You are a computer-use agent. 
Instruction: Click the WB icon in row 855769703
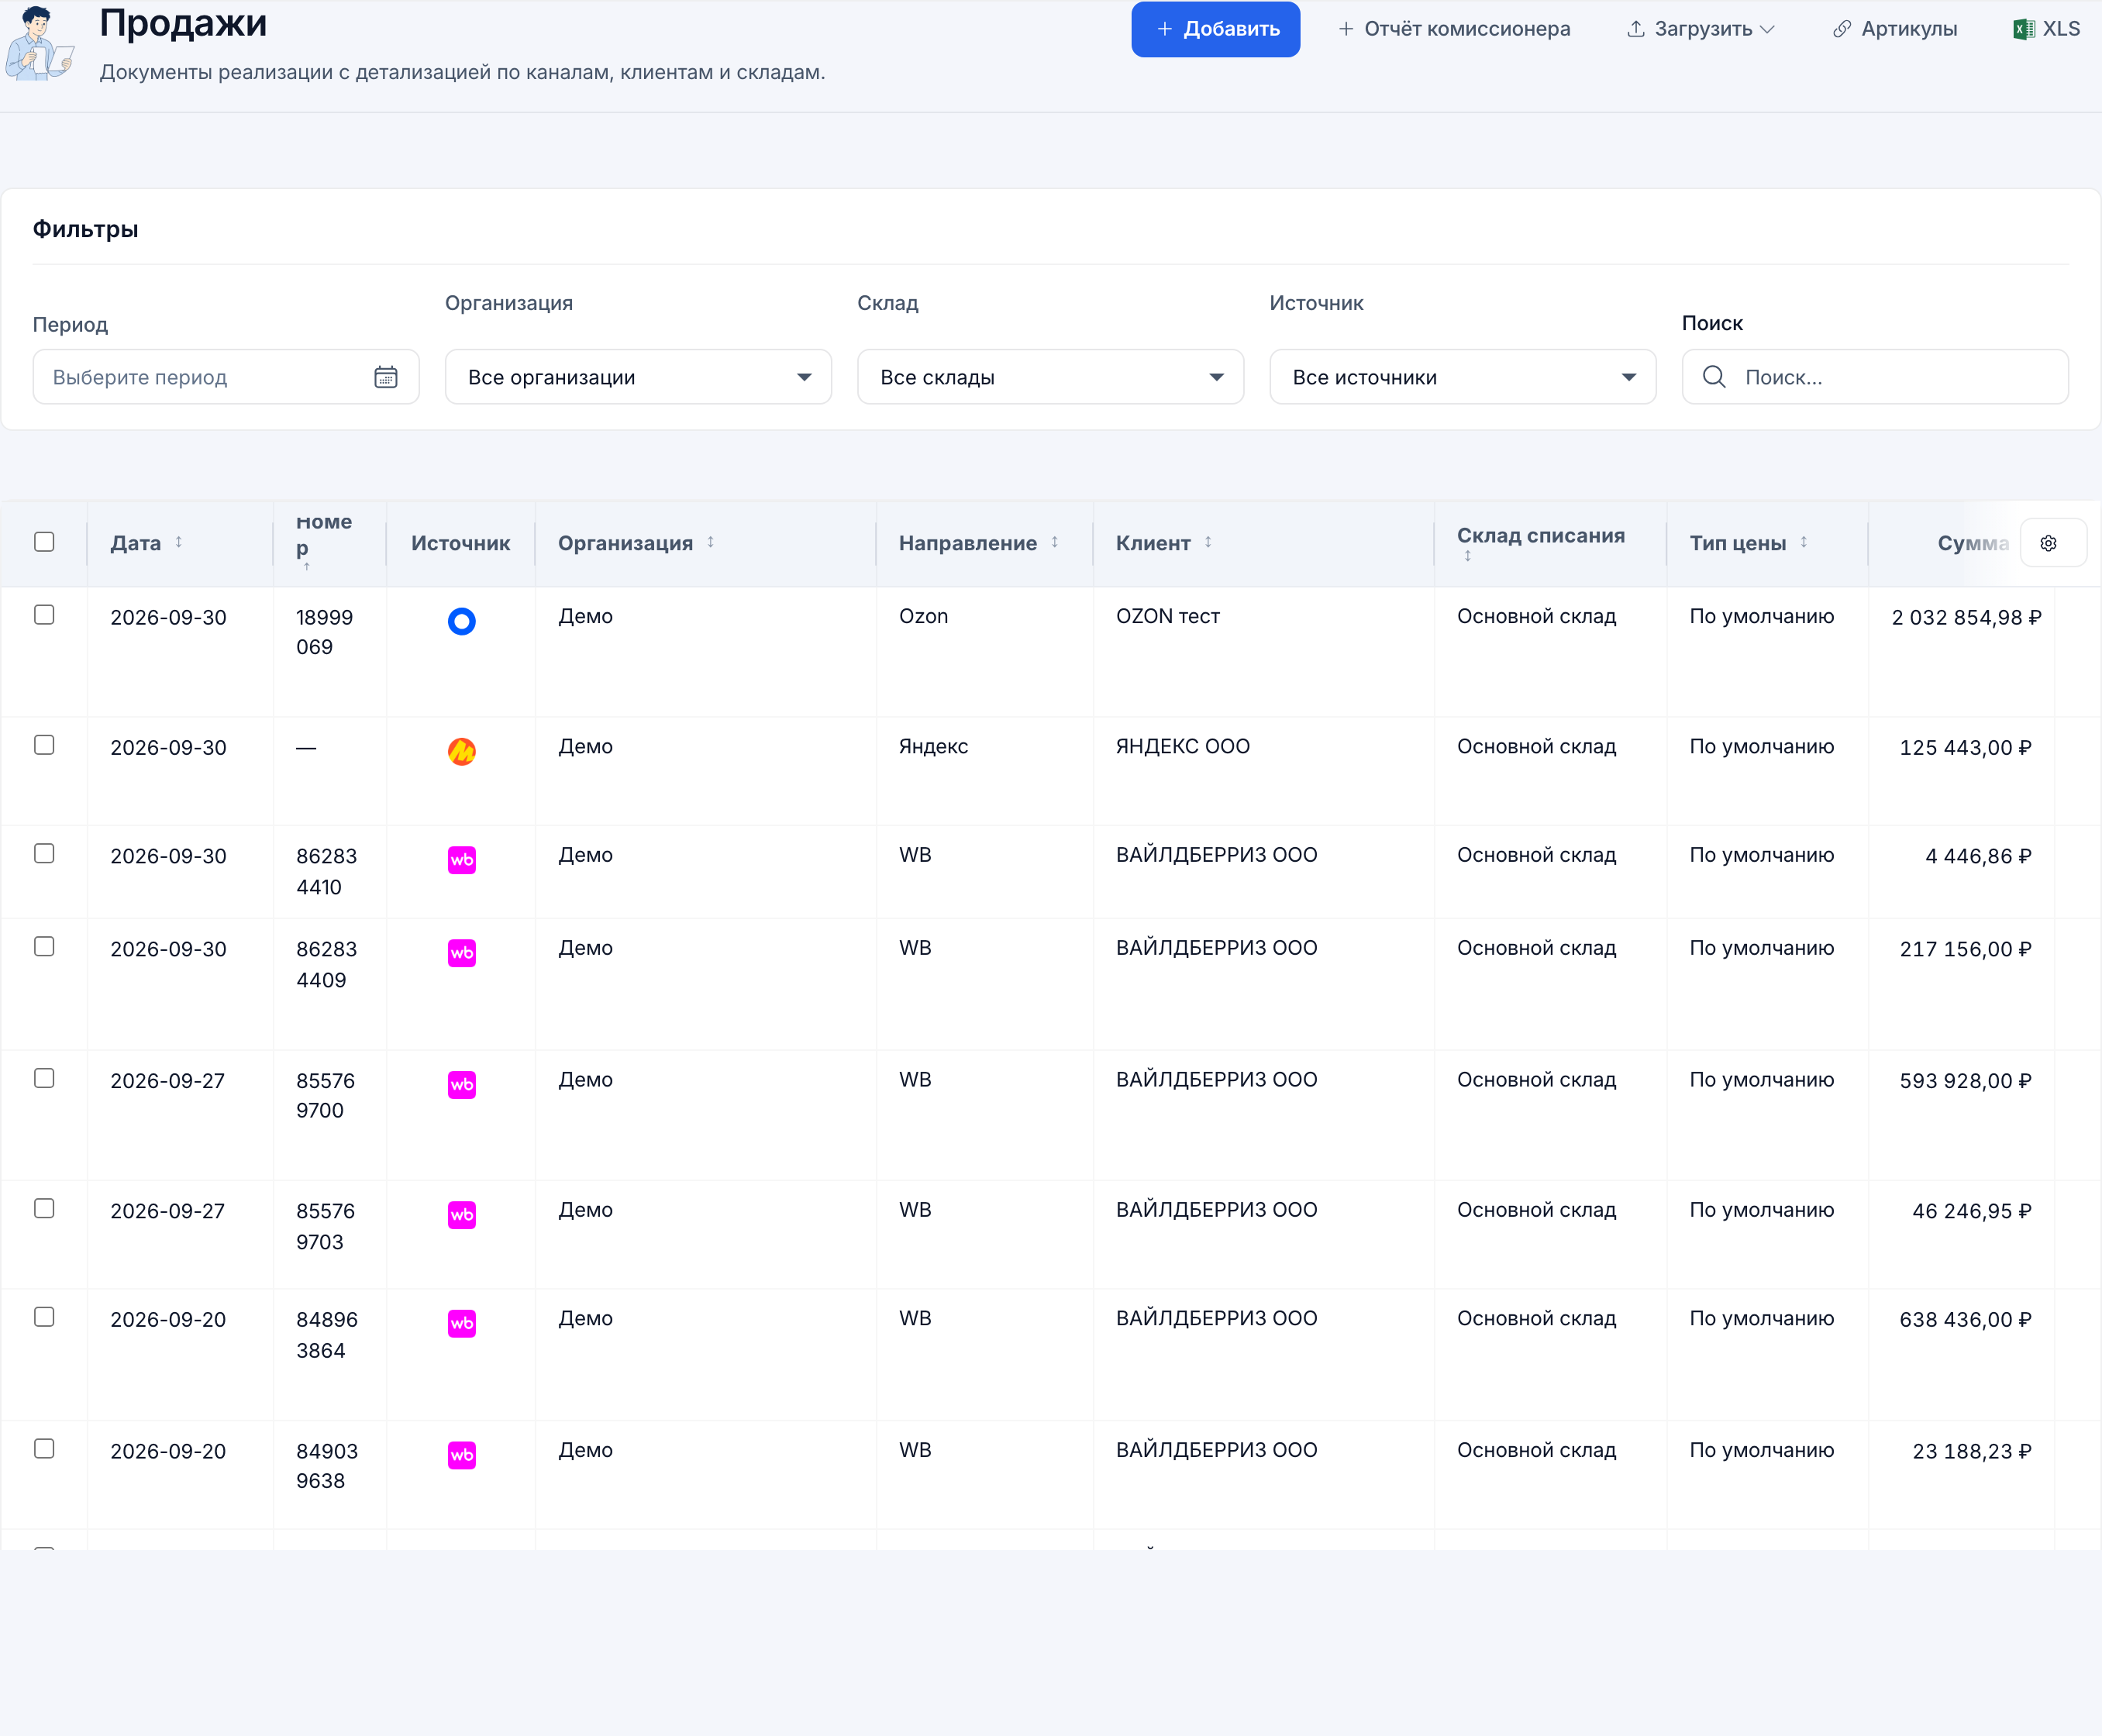click(x=461, y=1214)
